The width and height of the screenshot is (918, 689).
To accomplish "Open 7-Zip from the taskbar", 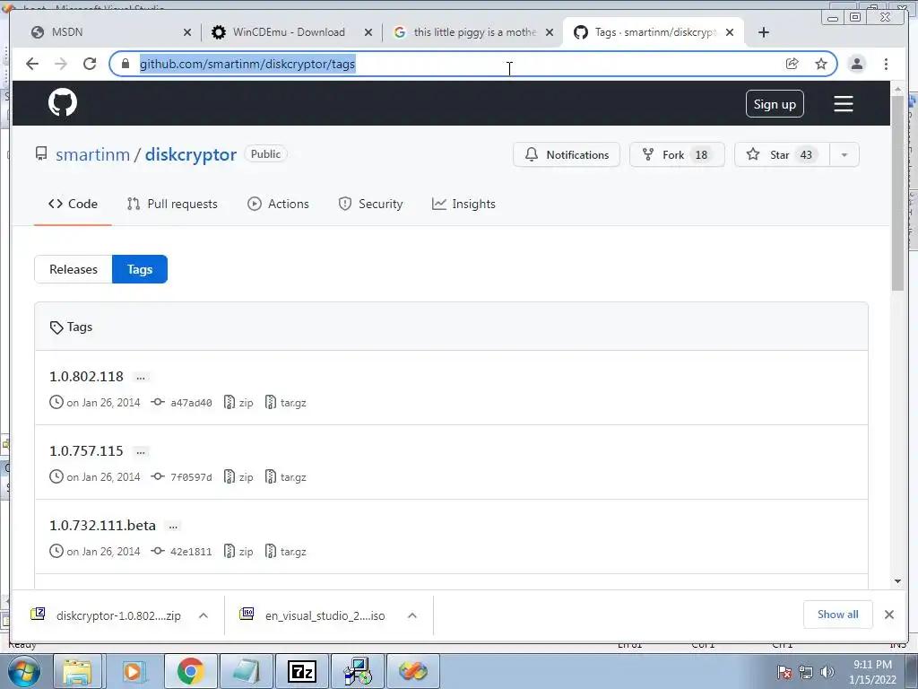I will [x=302, y=671].
